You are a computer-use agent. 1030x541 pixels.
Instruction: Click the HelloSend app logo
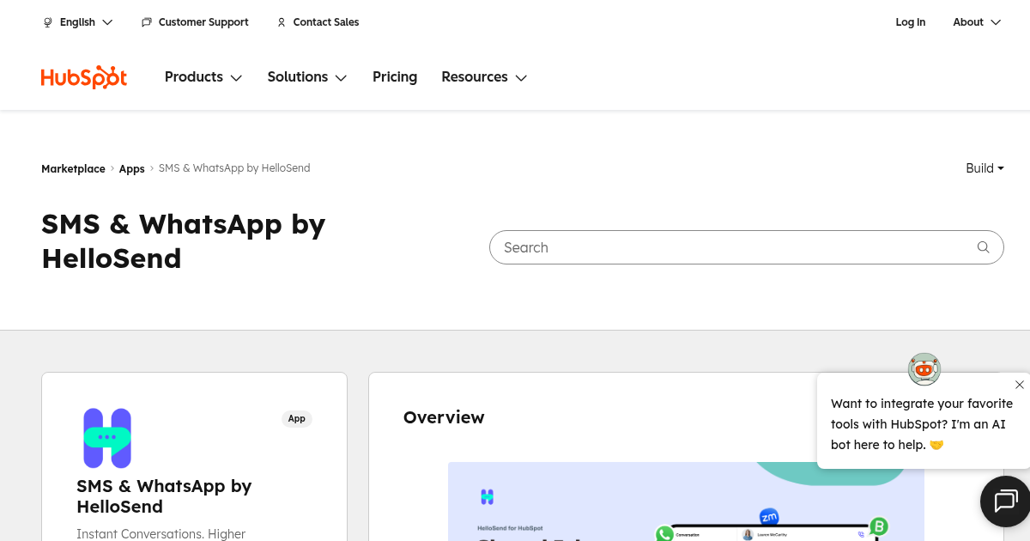click(x=107, y=438)
